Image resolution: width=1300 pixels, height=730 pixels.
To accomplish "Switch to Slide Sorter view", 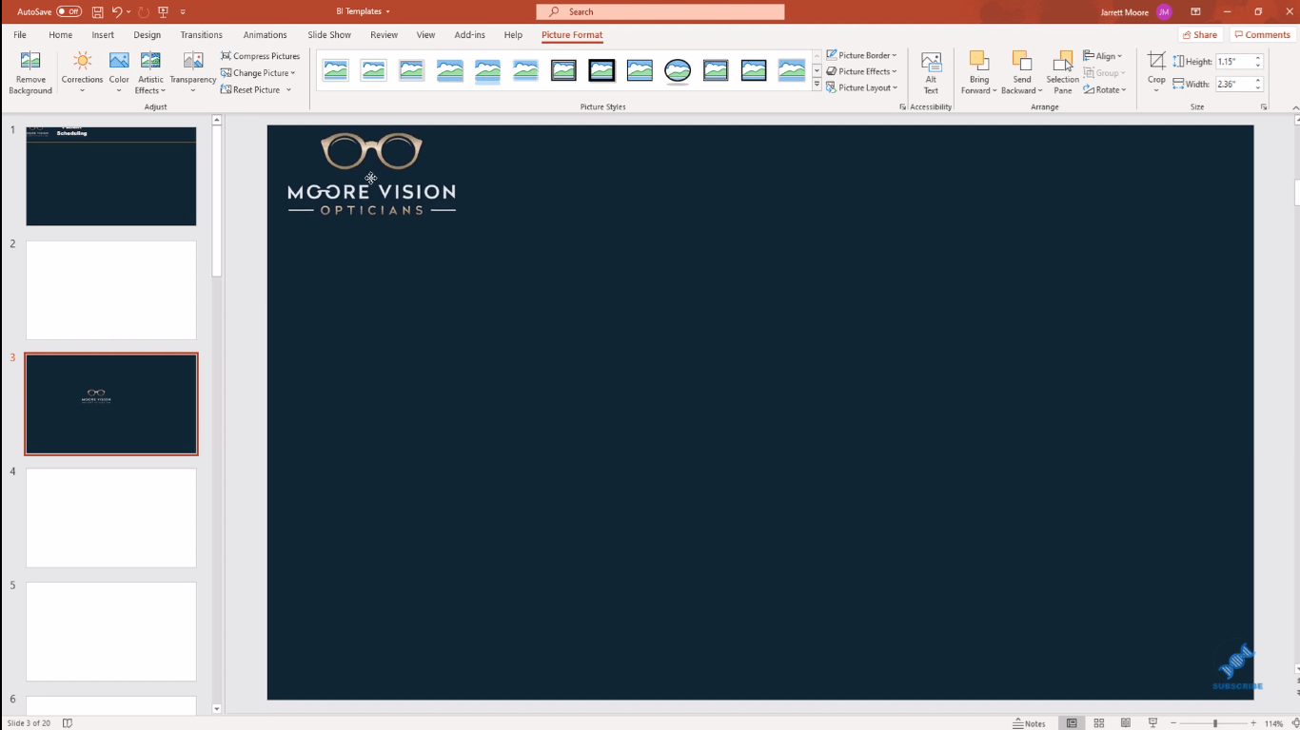I will [1099, 723].
